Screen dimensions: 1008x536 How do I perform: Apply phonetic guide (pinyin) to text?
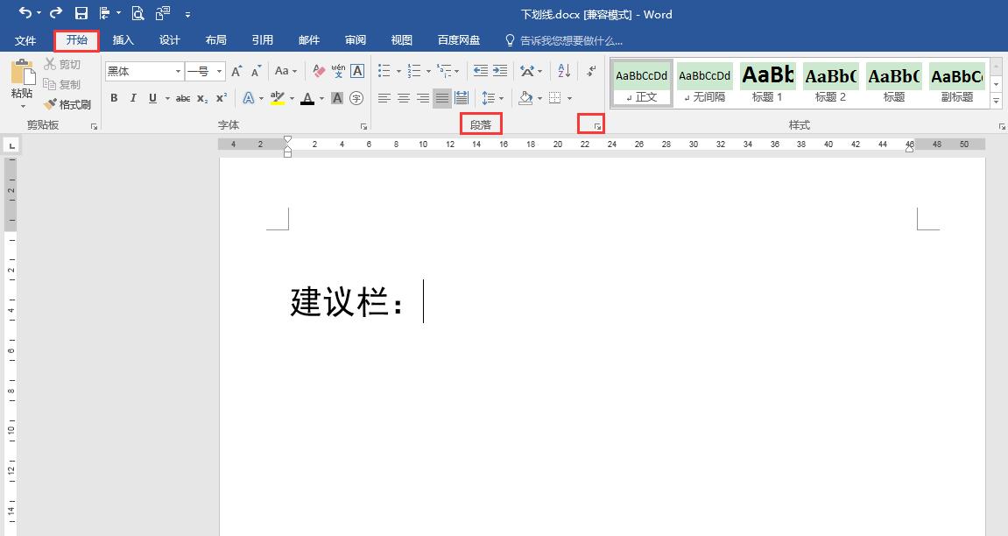click(340, 70)
